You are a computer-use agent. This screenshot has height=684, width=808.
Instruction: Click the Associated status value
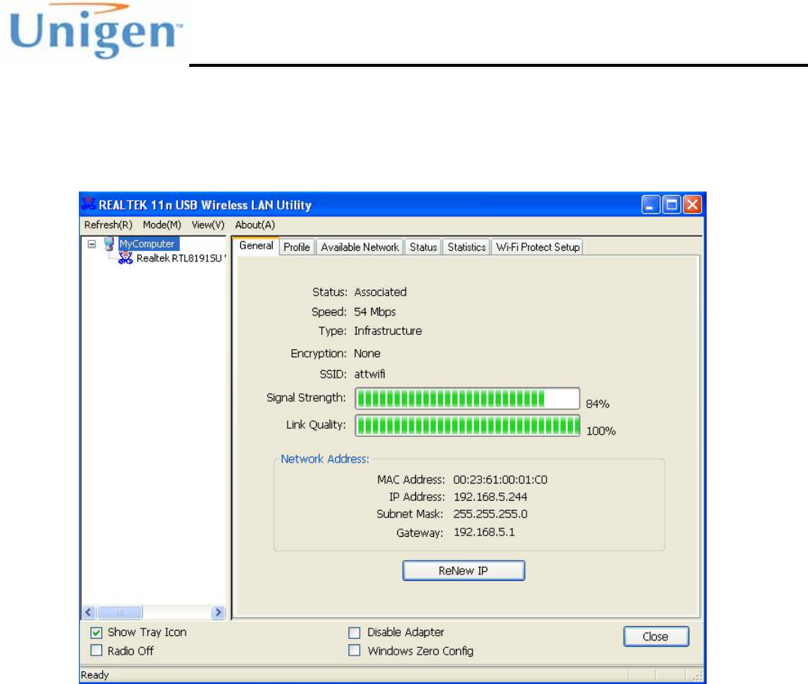380,292
